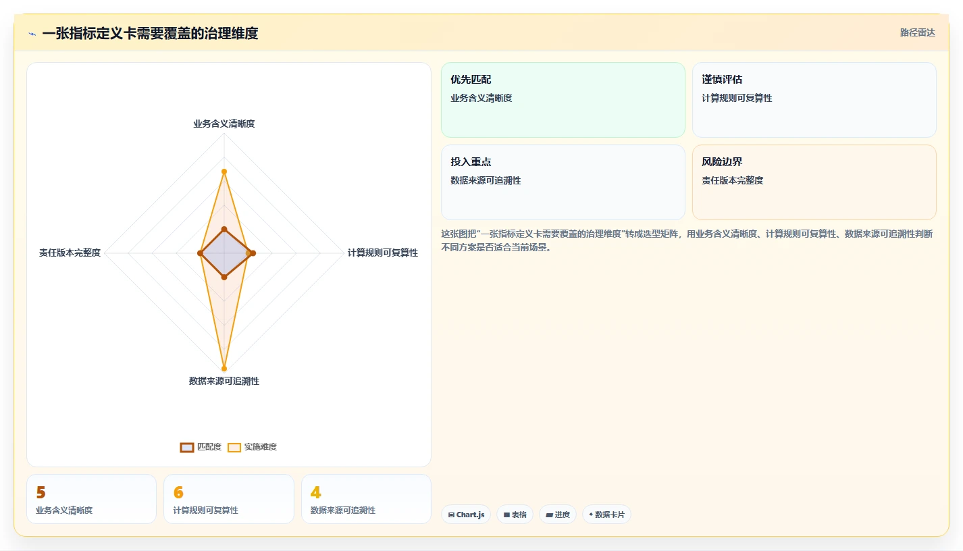The image size is (963, 551).
Task: Click 数据来源可追溯性 text in 投入重点 card
Action: 486,180
